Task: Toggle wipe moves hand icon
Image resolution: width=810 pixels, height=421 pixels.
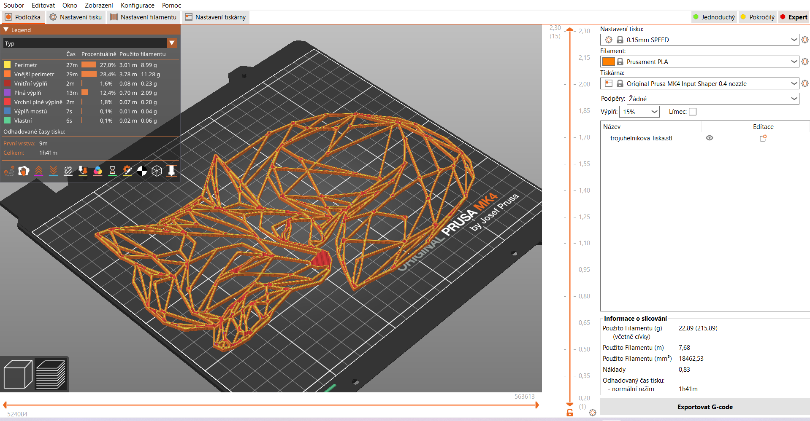Action: [24, 171]
